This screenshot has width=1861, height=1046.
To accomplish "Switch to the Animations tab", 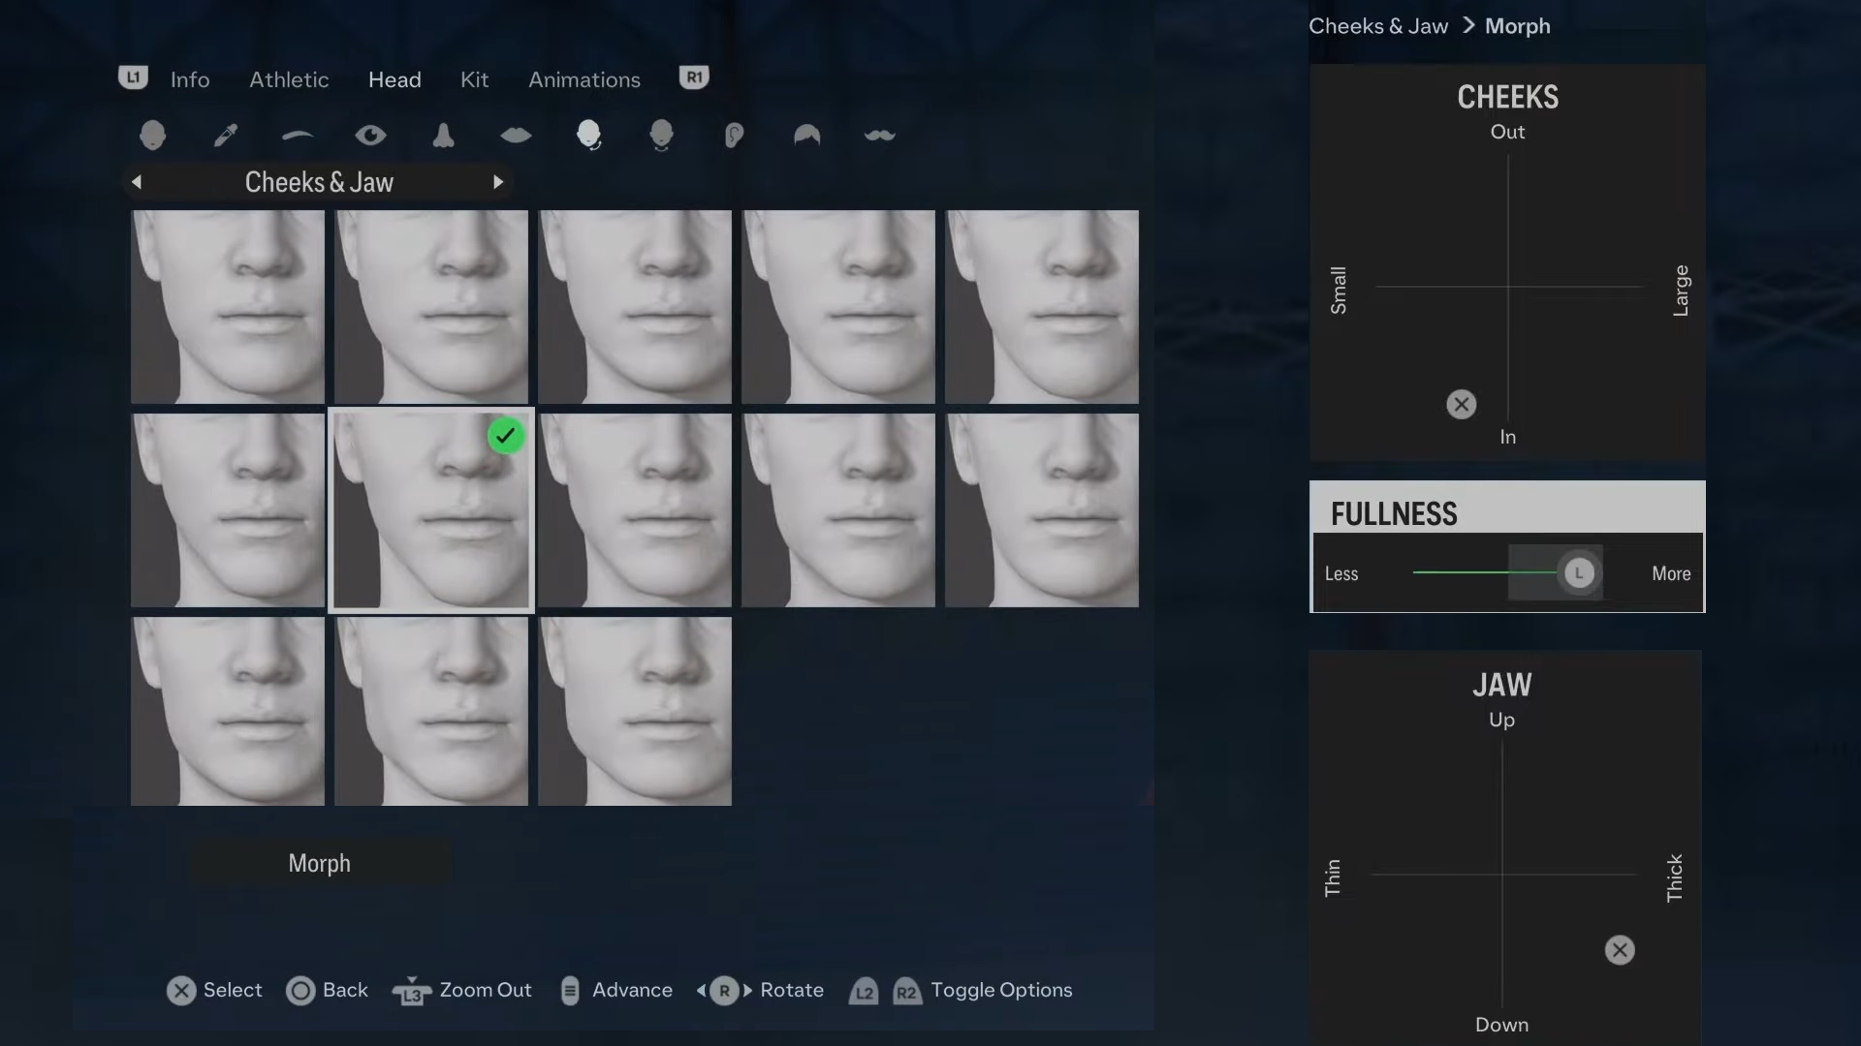I will 584,79.
